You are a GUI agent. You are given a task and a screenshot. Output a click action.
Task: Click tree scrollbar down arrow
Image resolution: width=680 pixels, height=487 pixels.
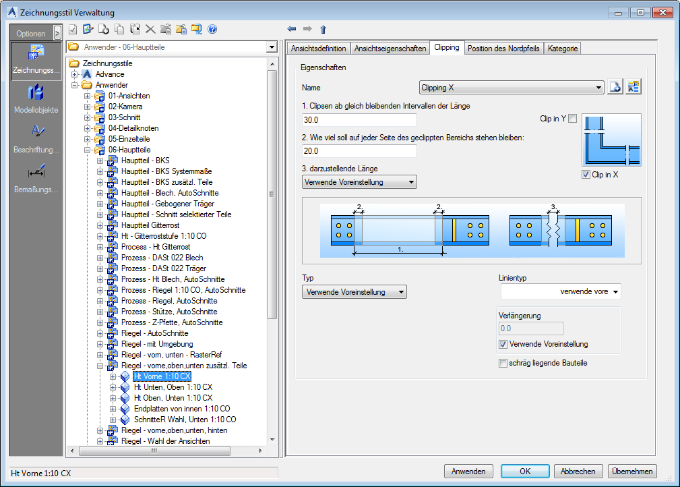pyautogui.click(x=272, y=440)
